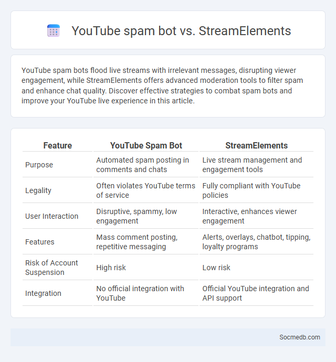Viewport: 336px width, 362px height.
Task: Select the 'Legality' row label
Action: pos(38,190)
